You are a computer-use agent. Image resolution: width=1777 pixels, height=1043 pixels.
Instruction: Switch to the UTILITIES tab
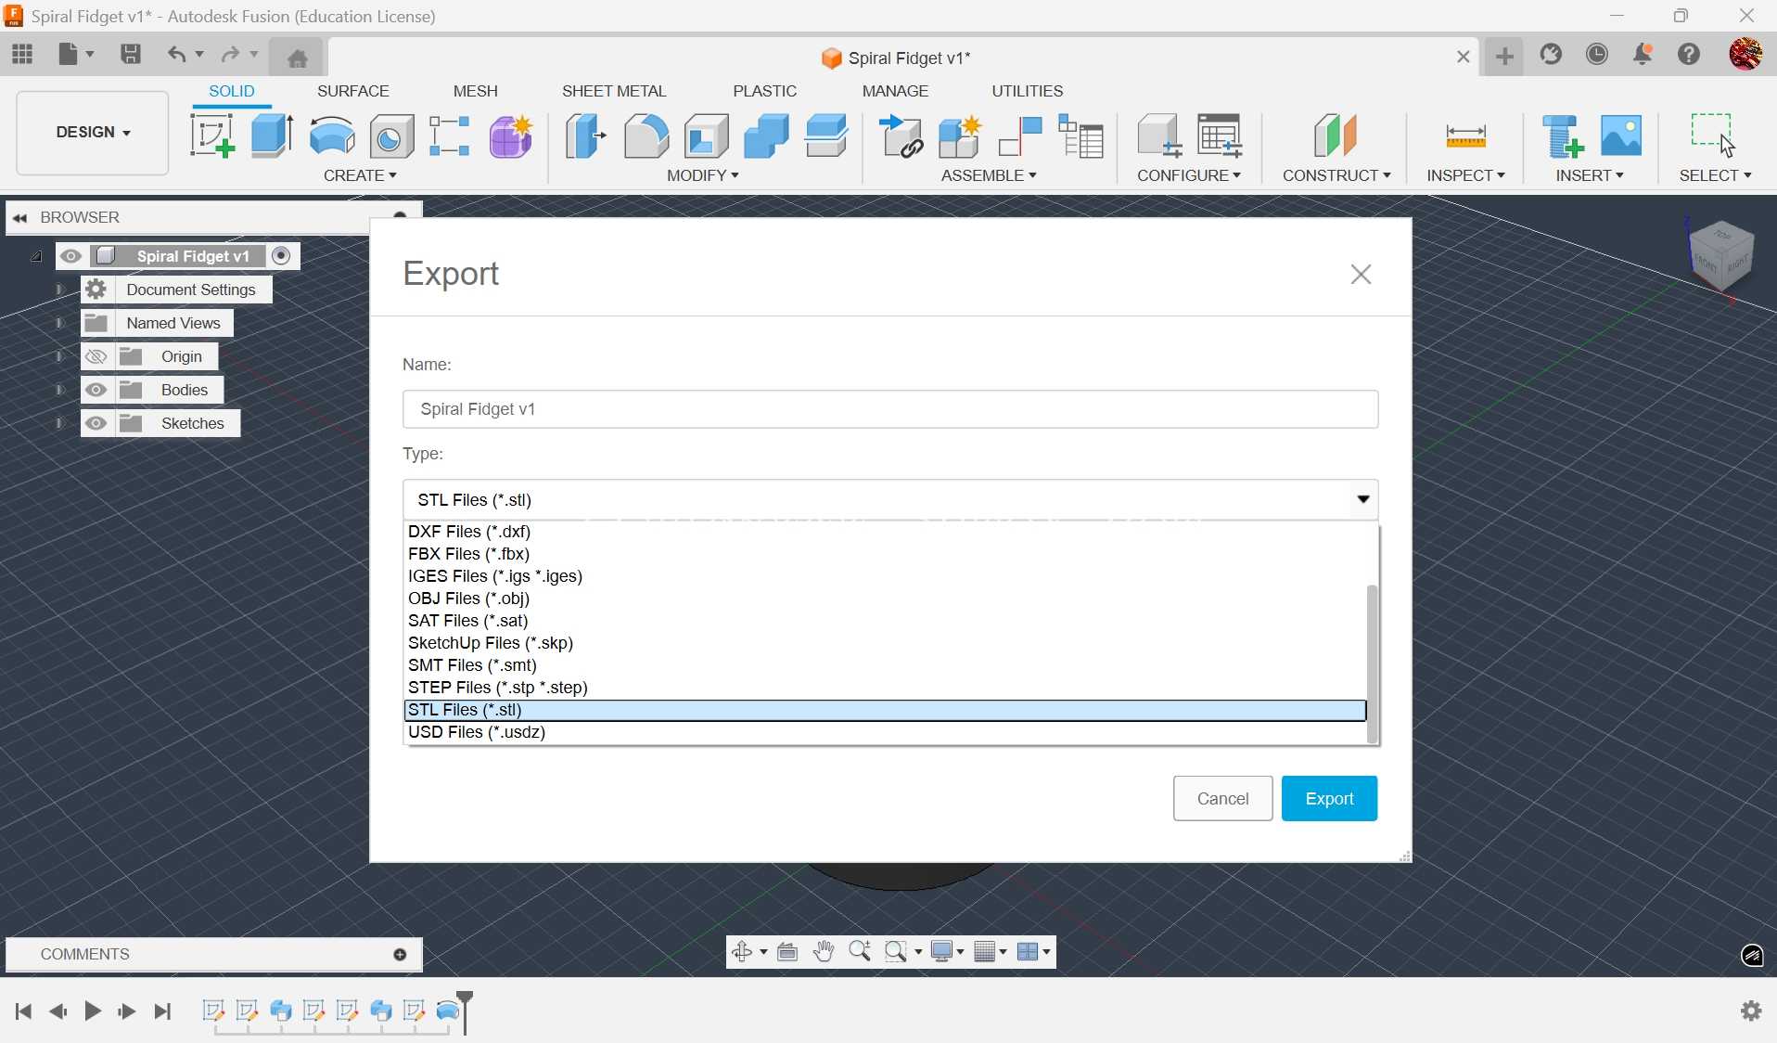point(1028,91)
